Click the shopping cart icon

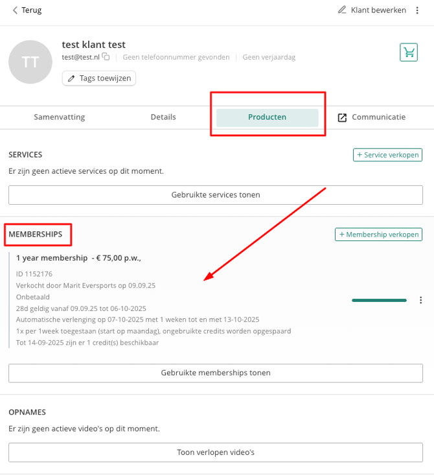409,52
